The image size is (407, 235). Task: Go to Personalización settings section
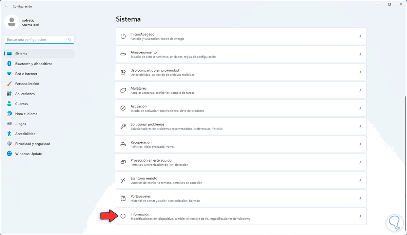[x=27, y=84]
